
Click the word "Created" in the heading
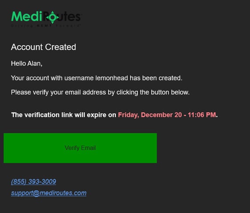tap(61, 47)
